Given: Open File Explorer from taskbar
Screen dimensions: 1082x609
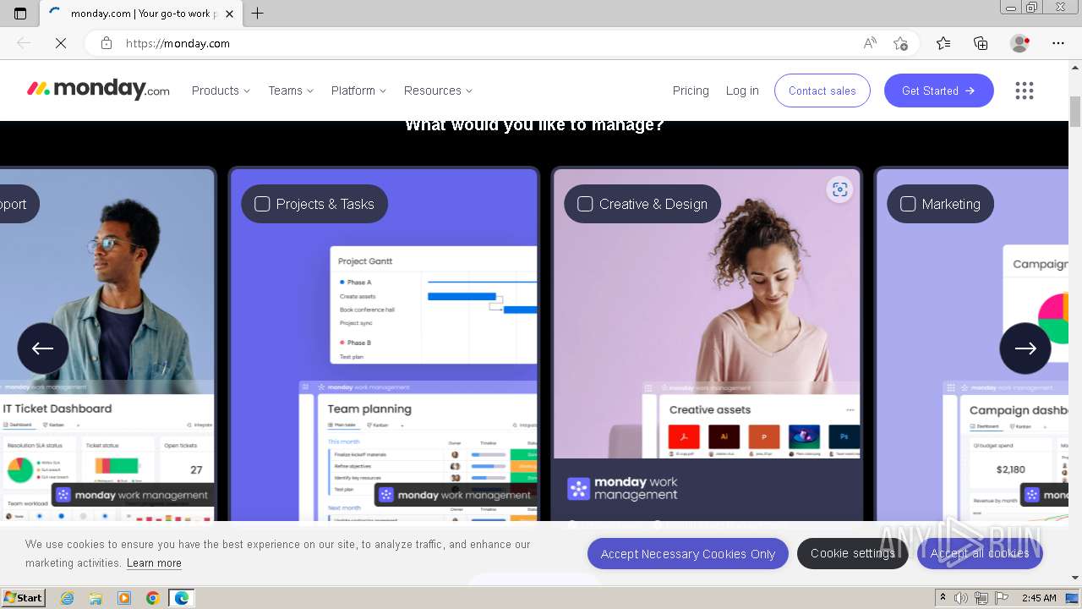Looking at the screenshot, I should [96, 598].
